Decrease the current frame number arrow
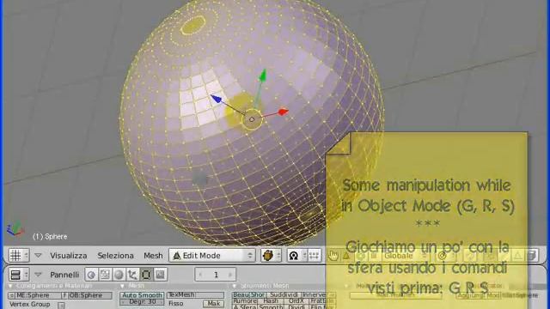Screen dimensions: 550x309 pos(200,275)
